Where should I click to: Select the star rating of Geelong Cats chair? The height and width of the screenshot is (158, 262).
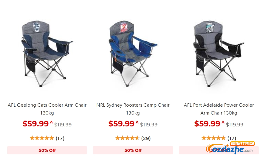42,138
